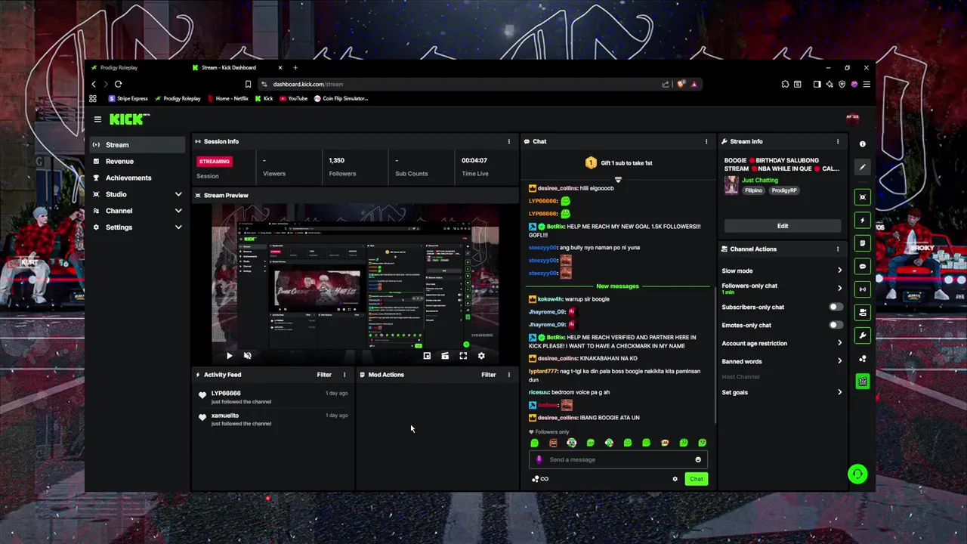Open Followers-only chat options
The width and height of the screenshot is (967, 544).
point(782,288)
